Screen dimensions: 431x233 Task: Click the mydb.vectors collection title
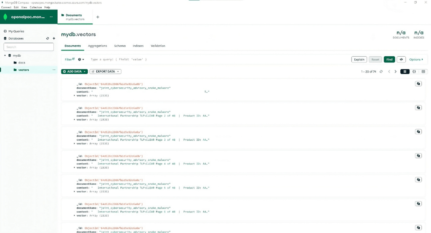78,34
